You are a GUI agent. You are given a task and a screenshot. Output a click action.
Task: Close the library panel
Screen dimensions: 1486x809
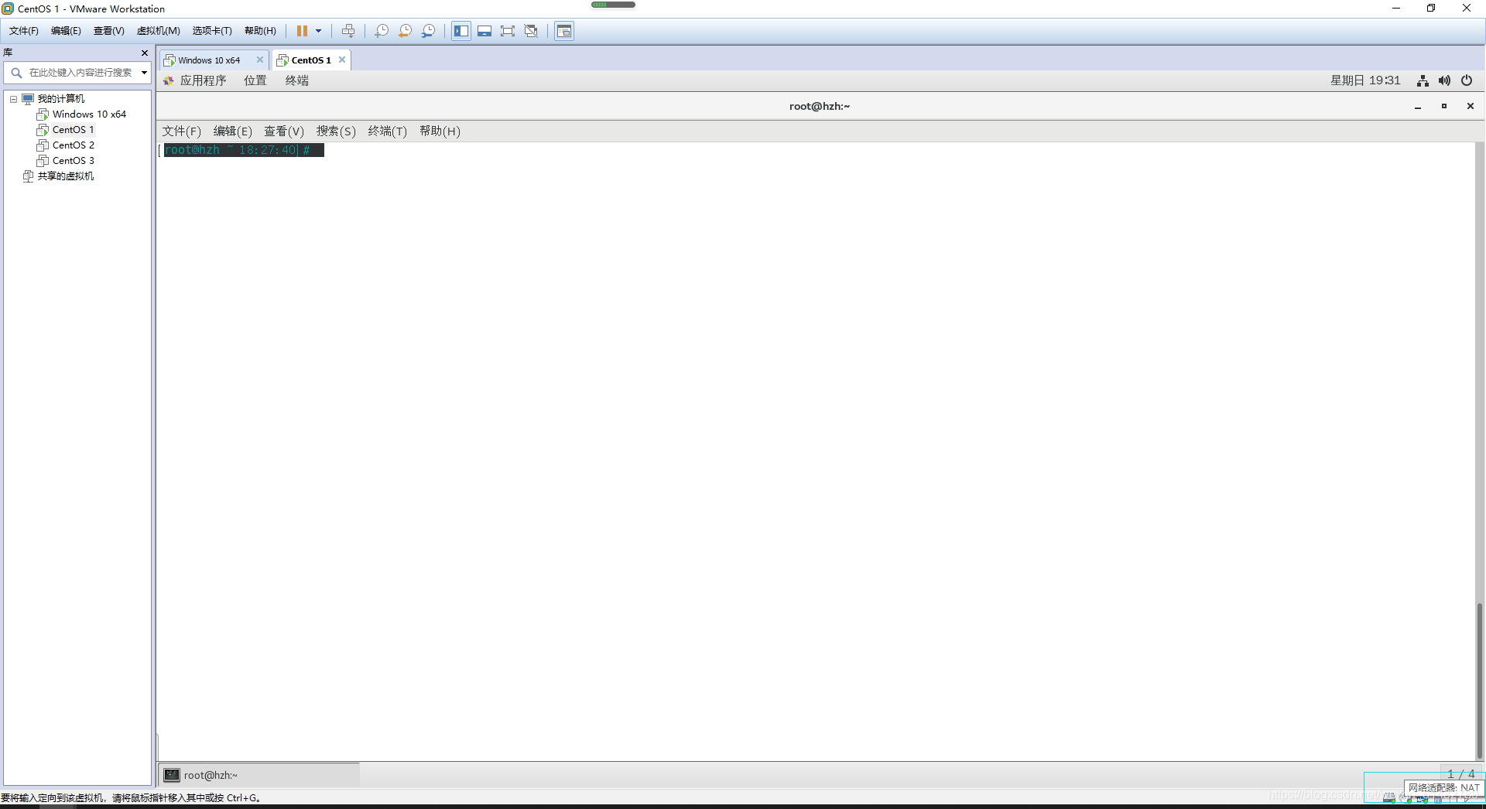coord(145,53)
